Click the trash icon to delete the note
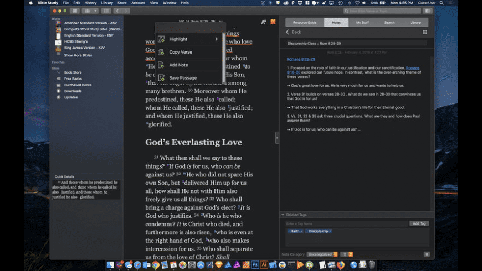 tap(427, 254)
